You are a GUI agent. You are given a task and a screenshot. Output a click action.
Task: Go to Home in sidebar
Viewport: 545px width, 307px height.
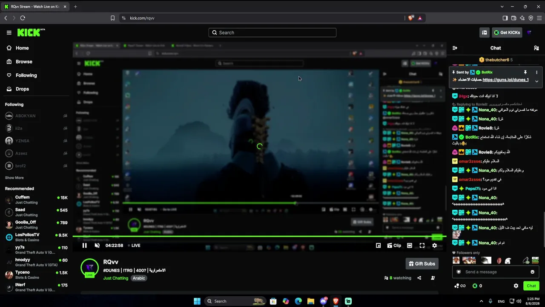point(18,48)
